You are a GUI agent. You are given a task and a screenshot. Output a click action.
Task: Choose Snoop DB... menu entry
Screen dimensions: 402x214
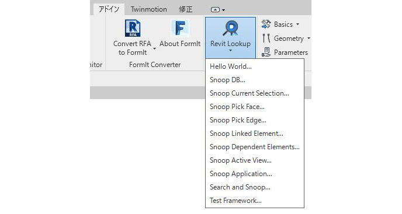click(255, 80)
